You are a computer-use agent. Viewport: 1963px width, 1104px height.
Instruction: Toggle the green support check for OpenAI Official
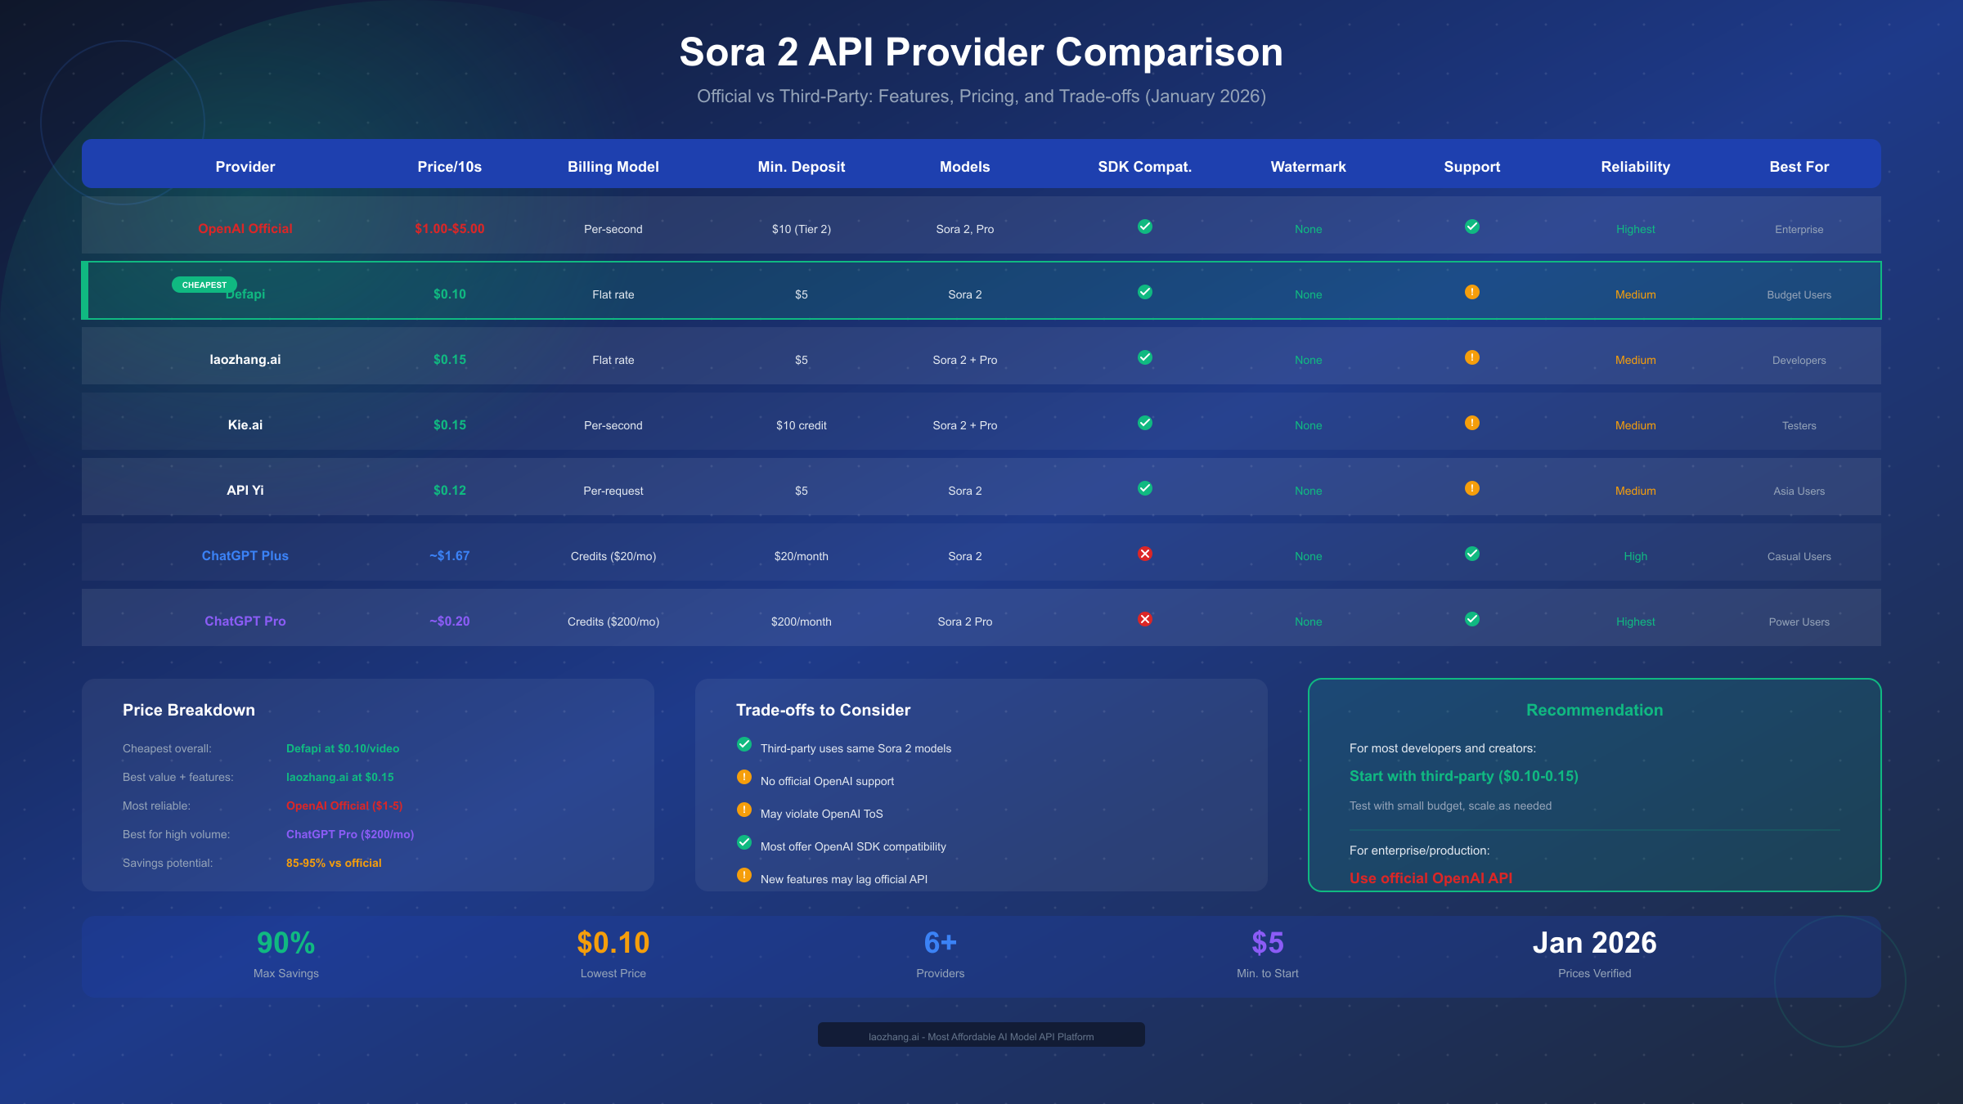[x=1472, y=227]
